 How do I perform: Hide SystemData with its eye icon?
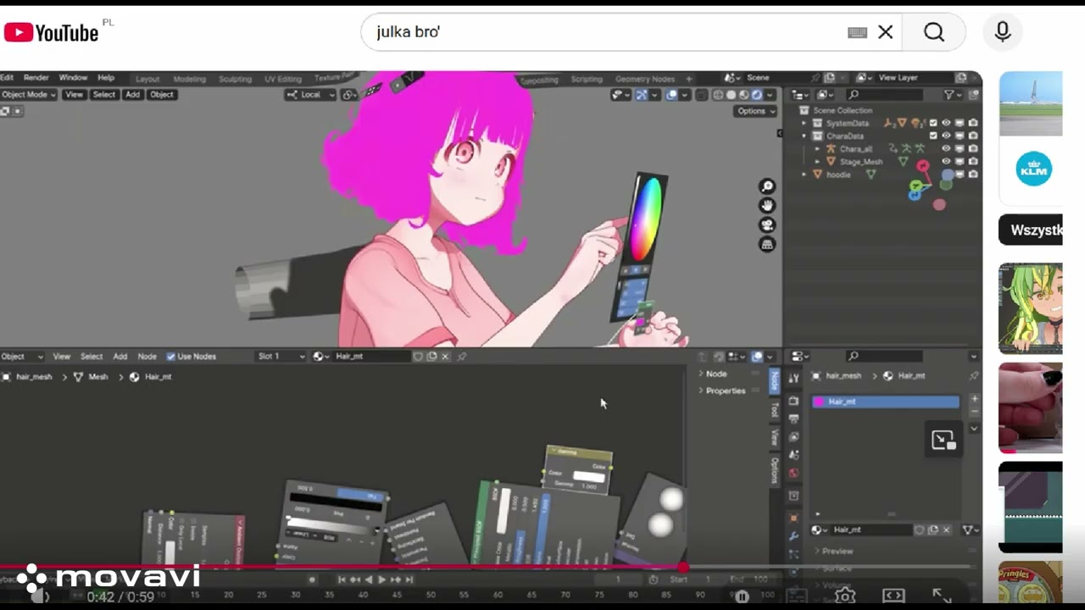tap(946, 123)
